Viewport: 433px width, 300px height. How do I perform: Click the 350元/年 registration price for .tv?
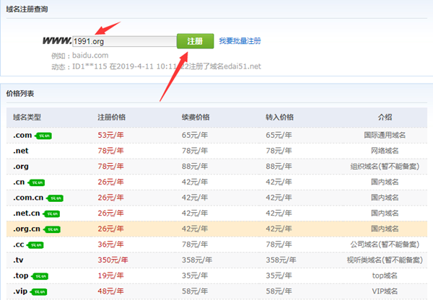pyautogui.click(x=113, y=260)
